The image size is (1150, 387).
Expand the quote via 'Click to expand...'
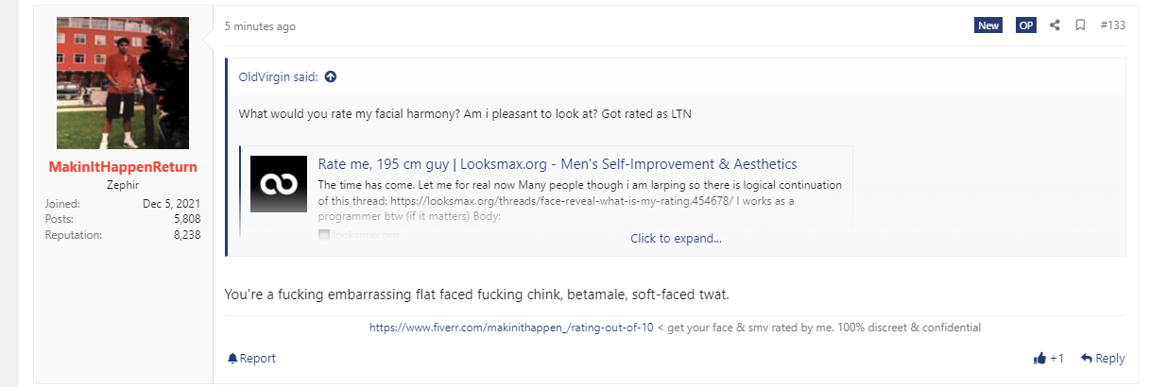point(676,238)
